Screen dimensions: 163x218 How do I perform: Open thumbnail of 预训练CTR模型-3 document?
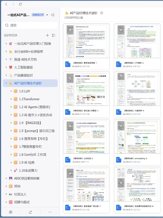(x=86, y=89)
